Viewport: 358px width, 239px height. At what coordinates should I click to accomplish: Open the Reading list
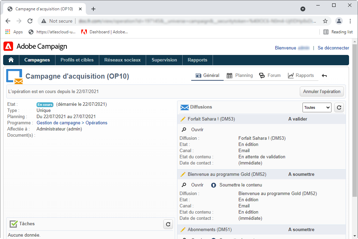point(338,32)
